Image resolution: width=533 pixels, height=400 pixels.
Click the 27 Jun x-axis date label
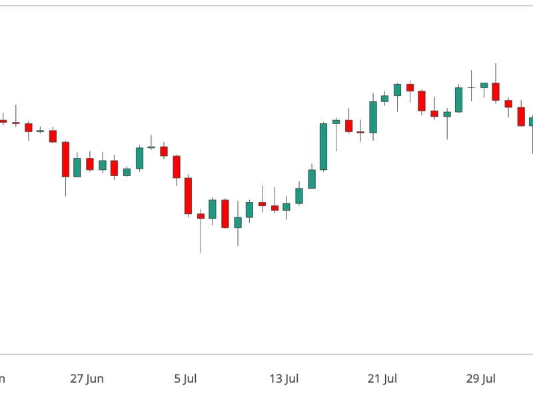pyautogui.click(x=87, y=379)
